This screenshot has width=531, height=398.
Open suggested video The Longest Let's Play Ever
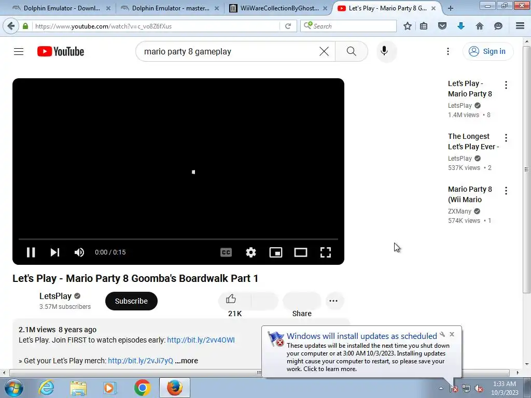click(473, 141)
